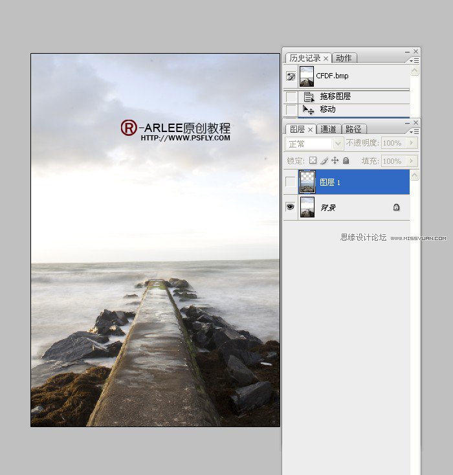Switch to the 动作 tab

344,58
